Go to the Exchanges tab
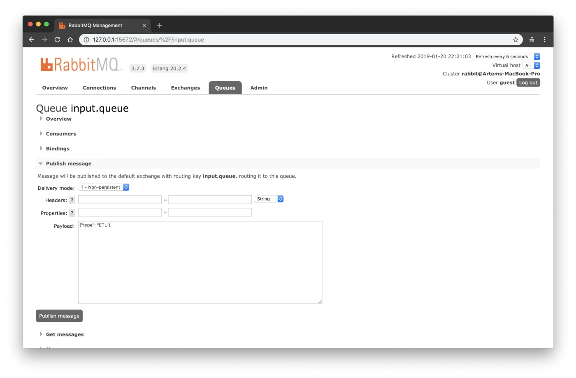 (x=186, y=88)
